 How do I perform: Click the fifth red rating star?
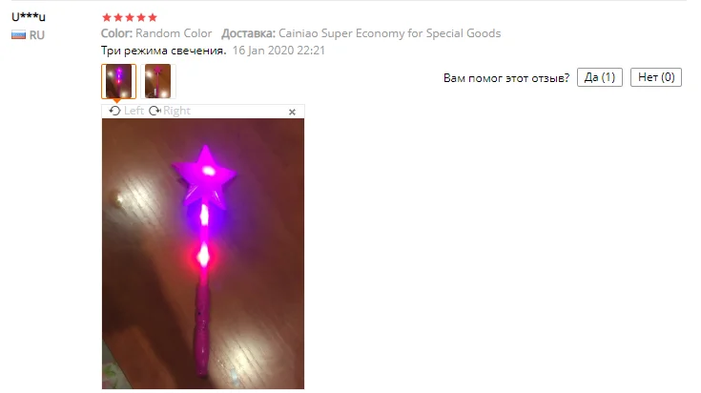[x=153, y=17]
